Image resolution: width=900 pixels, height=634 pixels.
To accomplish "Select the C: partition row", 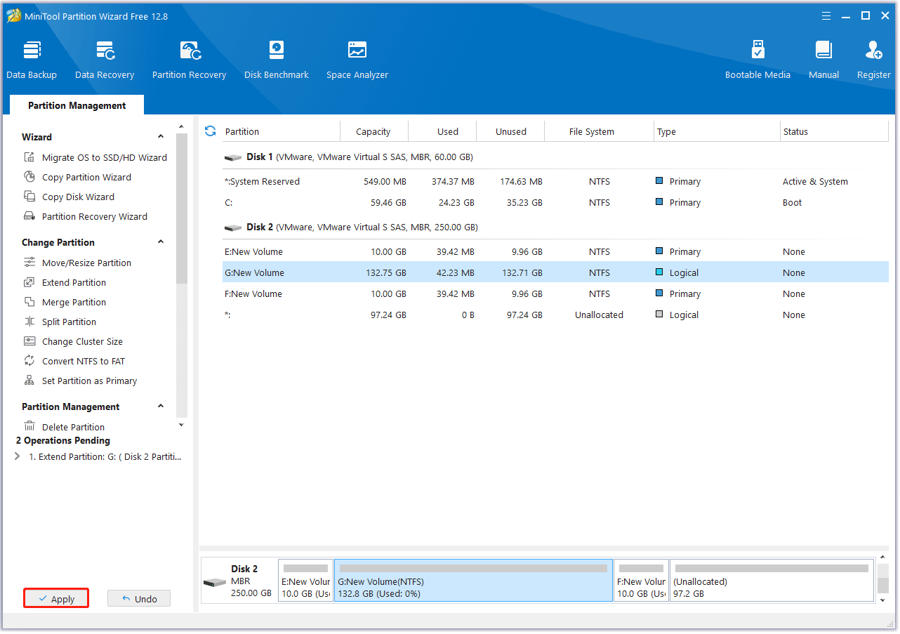I will point(555,202).
